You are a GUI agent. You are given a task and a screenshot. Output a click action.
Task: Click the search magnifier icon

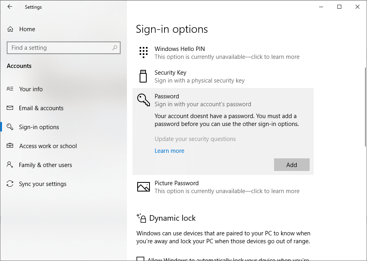[x=115, y=48]
